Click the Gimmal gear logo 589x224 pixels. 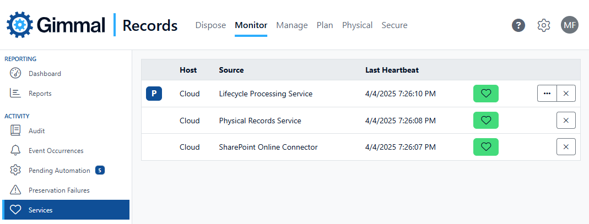(20, 25)
